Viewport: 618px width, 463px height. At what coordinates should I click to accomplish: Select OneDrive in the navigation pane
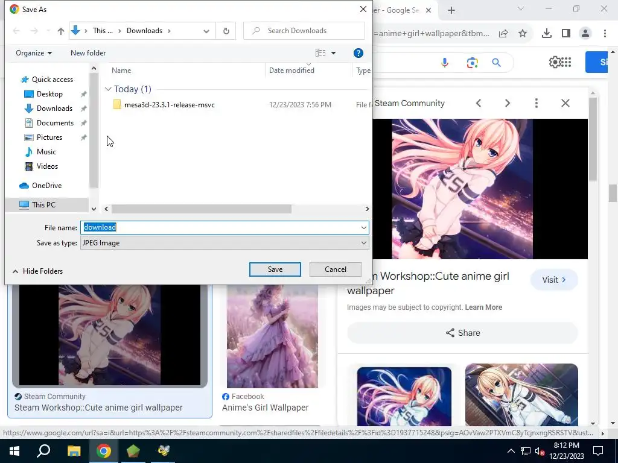(x=46, y=186)
